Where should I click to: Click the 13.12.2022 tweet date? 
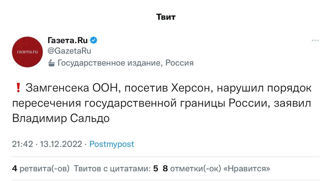(x=61, y=144)
